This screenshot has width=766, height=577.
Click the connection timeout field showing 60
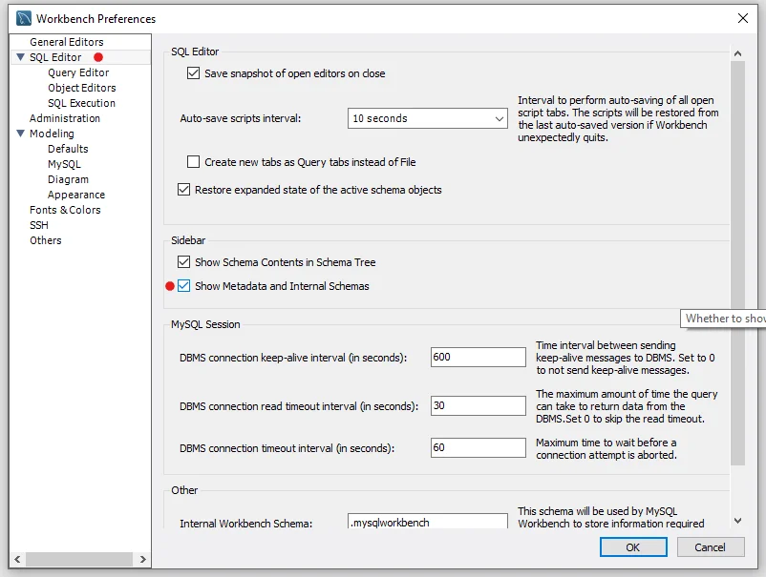click(x=479, y=447)
